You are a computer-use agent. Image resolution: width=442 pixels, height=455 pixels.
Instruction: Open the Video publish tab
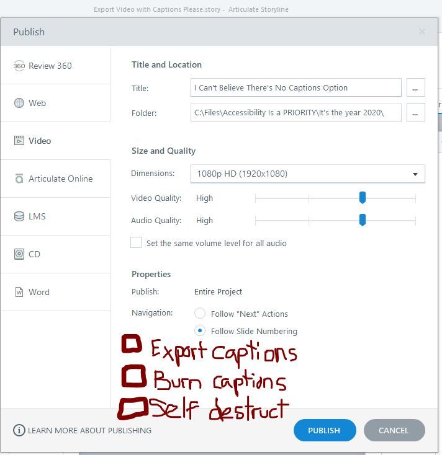[x=55, y=141]
